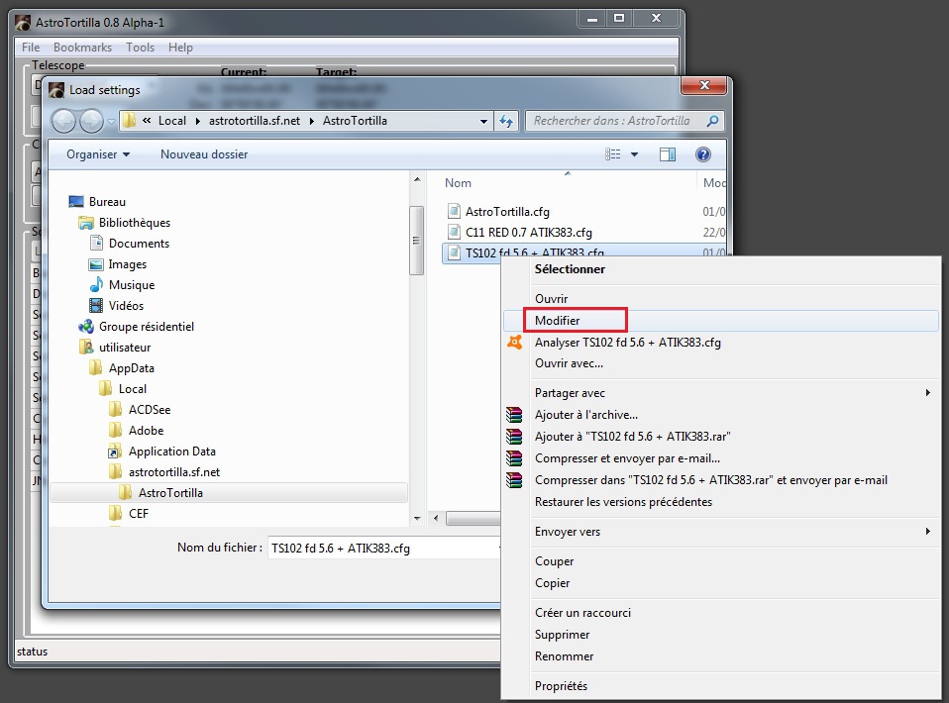949x703 pixels.
Task: Click the folder tree scroll down arrow
Action: pos(416,519)
